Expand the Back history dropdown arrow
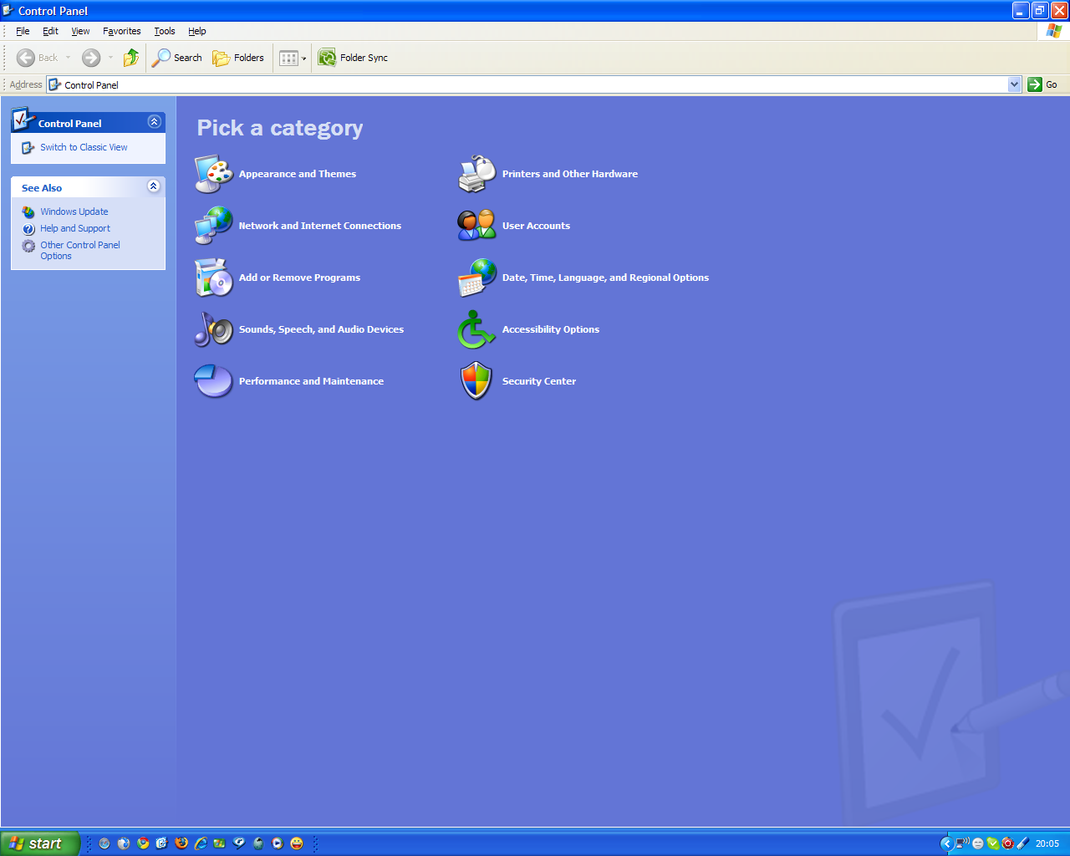 click(69, 58)
